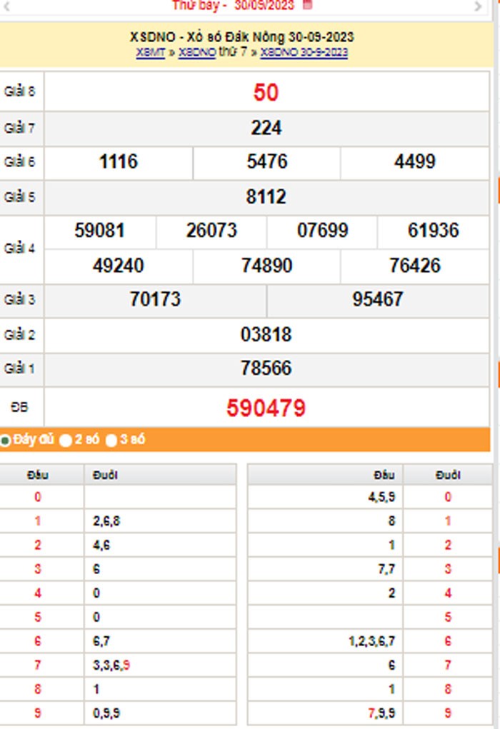This screenshot has width=500, height=729.
Task: Click the Giải 3 number 95467
Action: point(378,299)
